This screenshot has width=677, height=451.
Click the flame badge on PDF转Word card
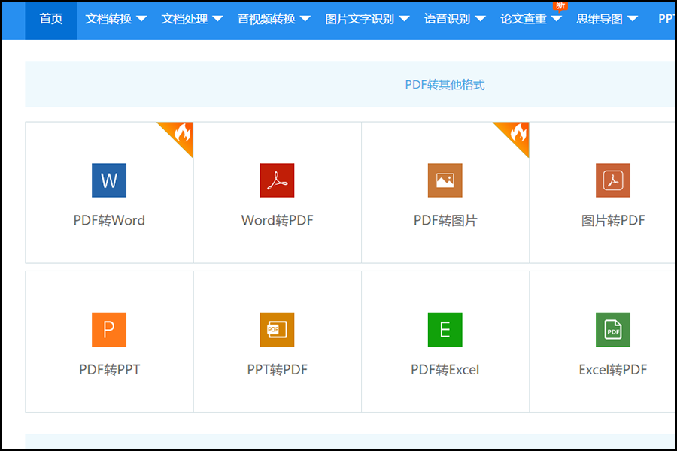click(x=181, y=133)
